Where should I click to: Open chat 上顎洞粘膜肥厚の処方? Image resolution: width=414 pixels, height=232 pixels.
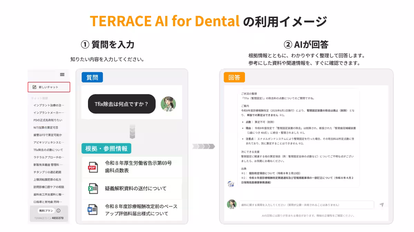(47, 180)
